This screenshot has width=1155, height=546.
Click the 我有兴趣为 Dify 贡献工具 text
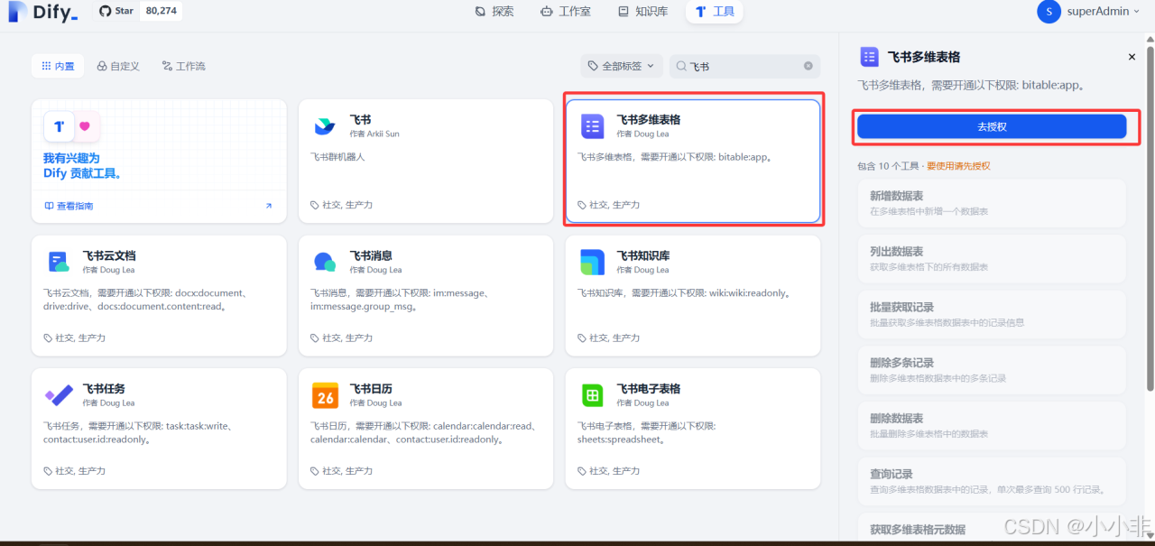[82, 165]
